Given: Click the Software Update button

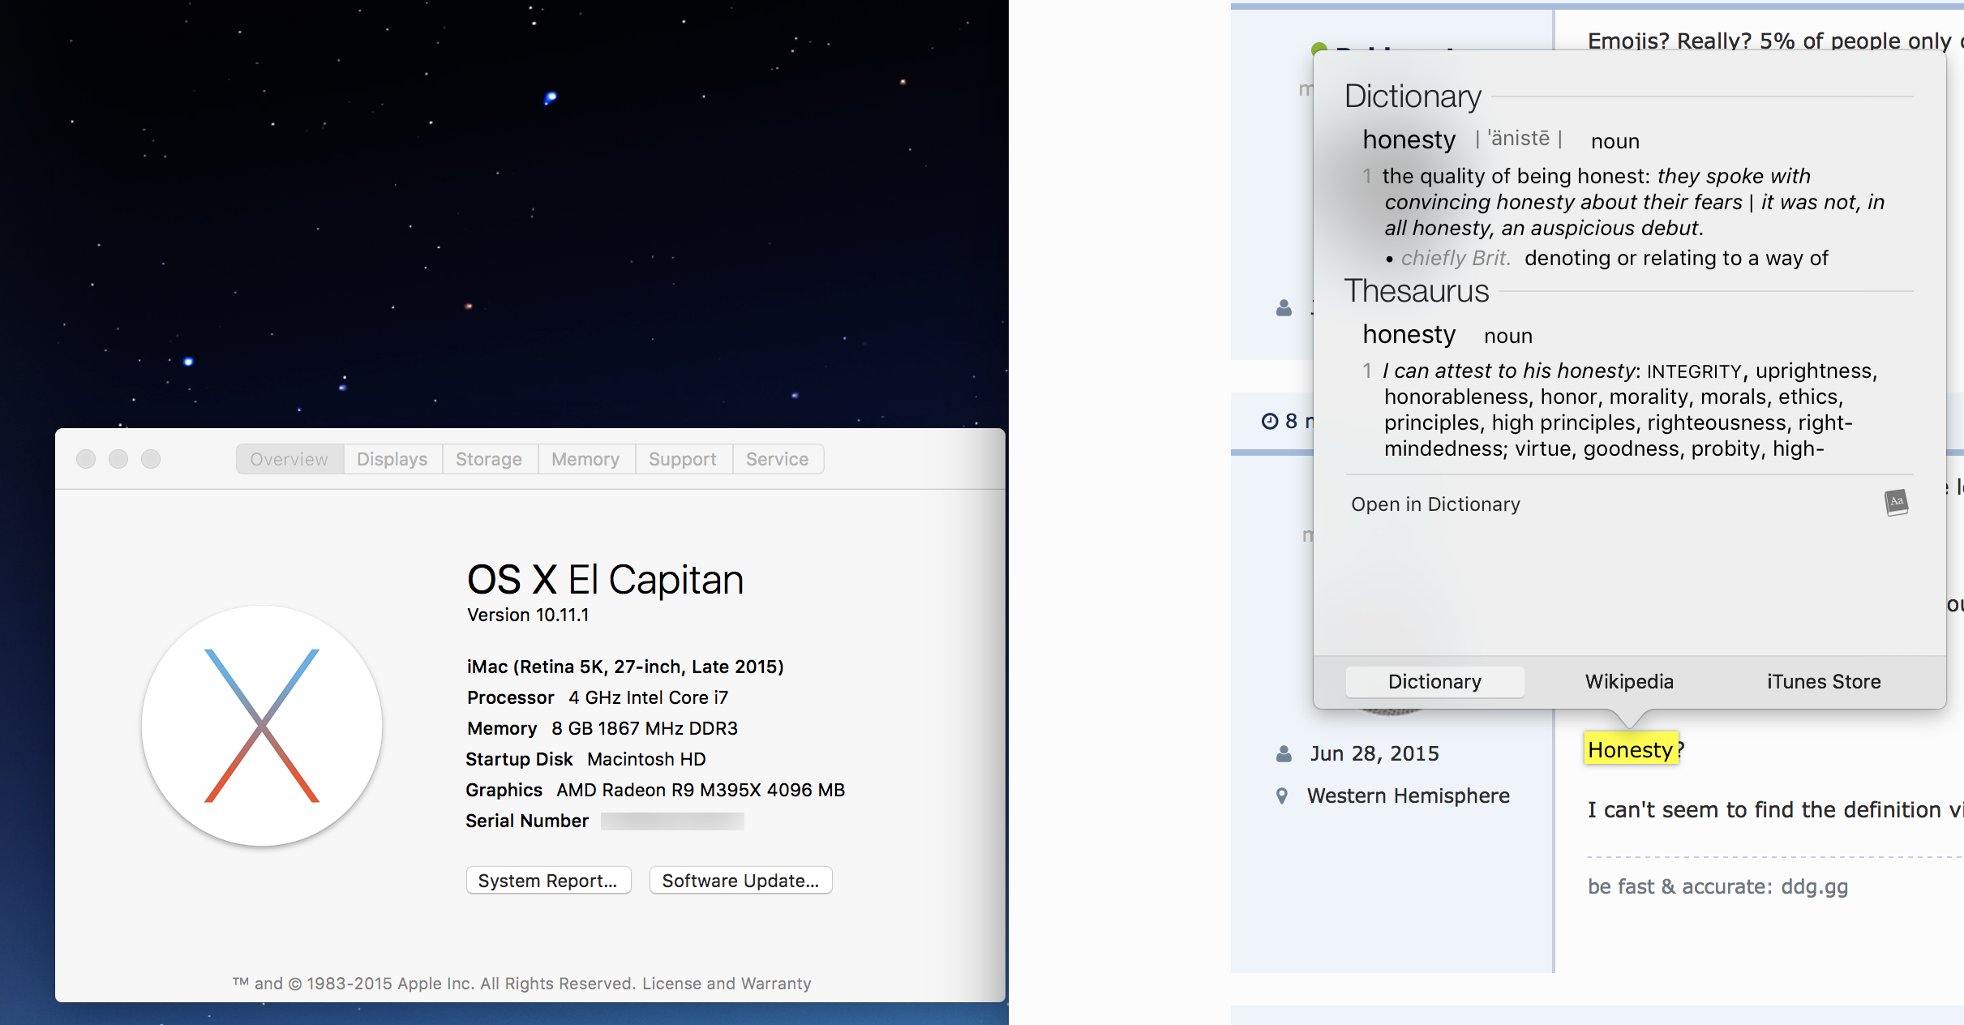Looking at the screenshot, I should [x=740, y=881].
